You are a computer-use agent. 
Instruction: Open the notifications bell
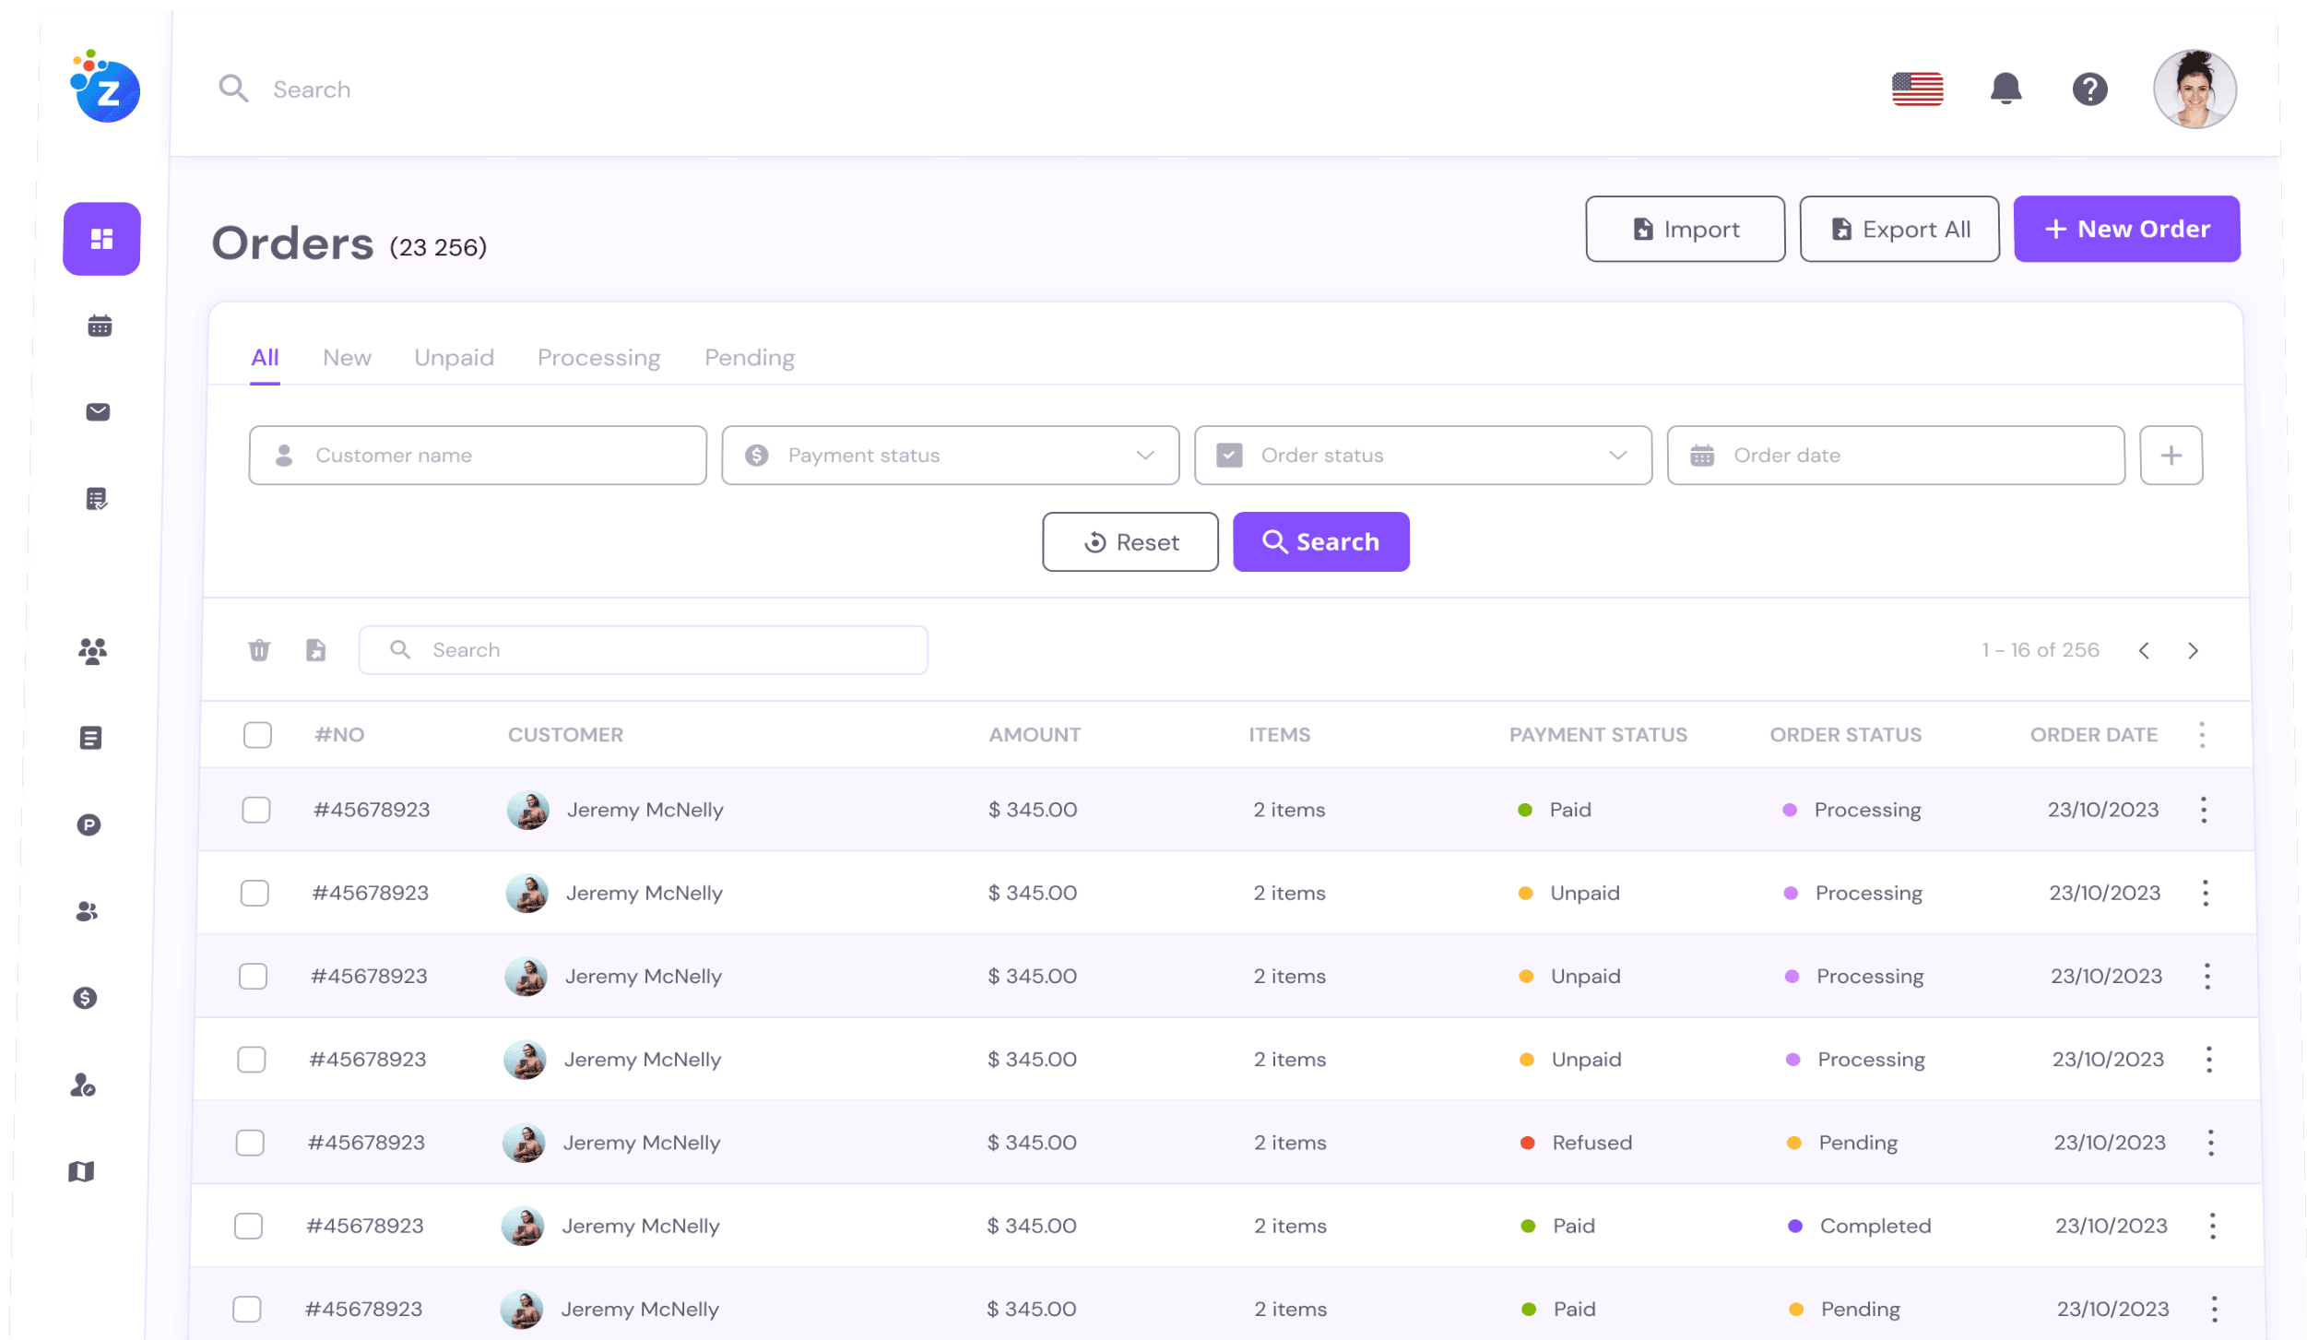[2005, 89]
